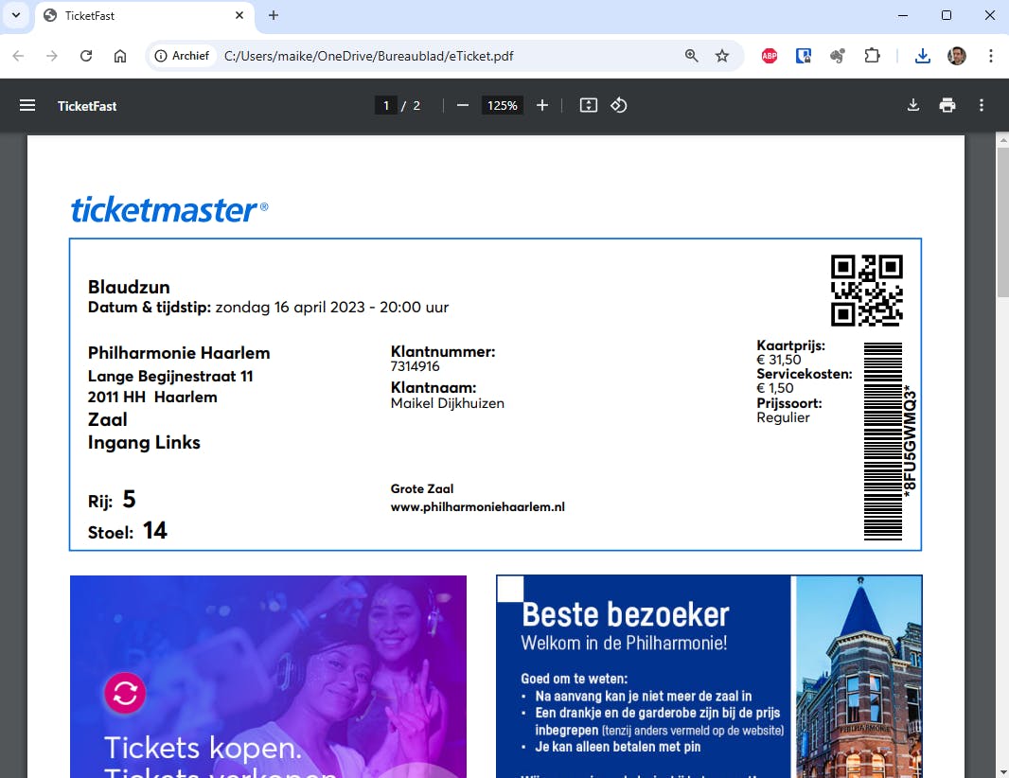Click customer name Maikel Dijkhuizen

[447, 403]
